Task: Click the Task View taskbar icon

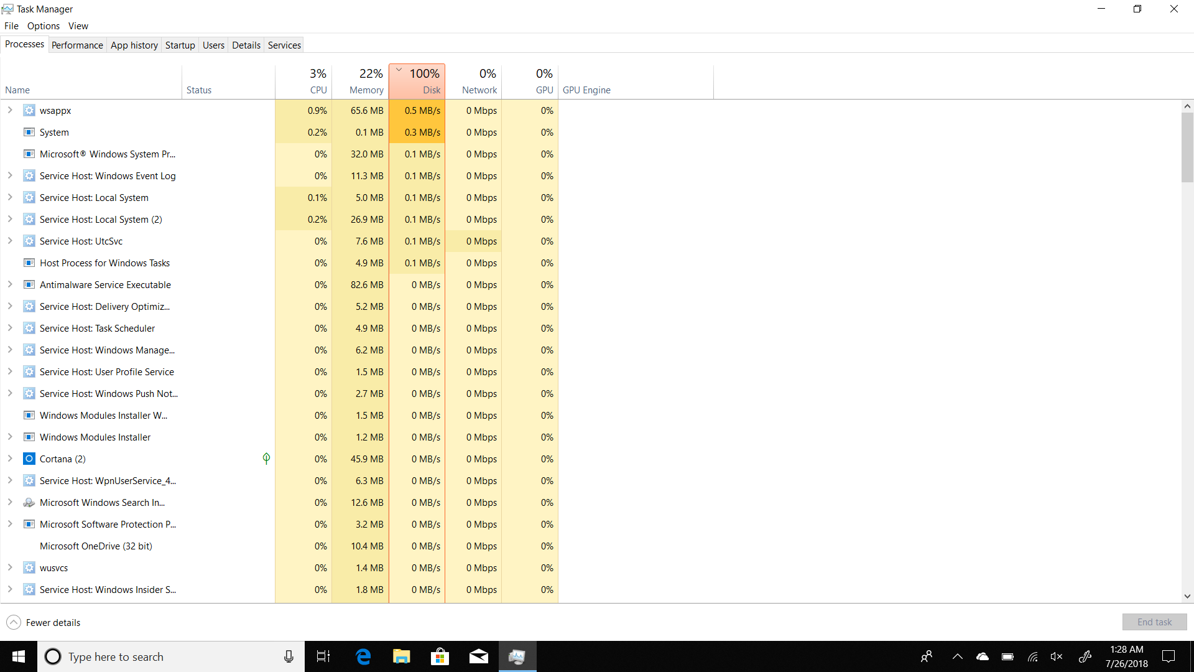Action: coord(323,656)
